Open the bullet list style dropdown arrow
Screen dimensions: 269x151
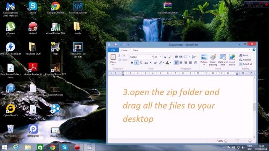[189, 57]
